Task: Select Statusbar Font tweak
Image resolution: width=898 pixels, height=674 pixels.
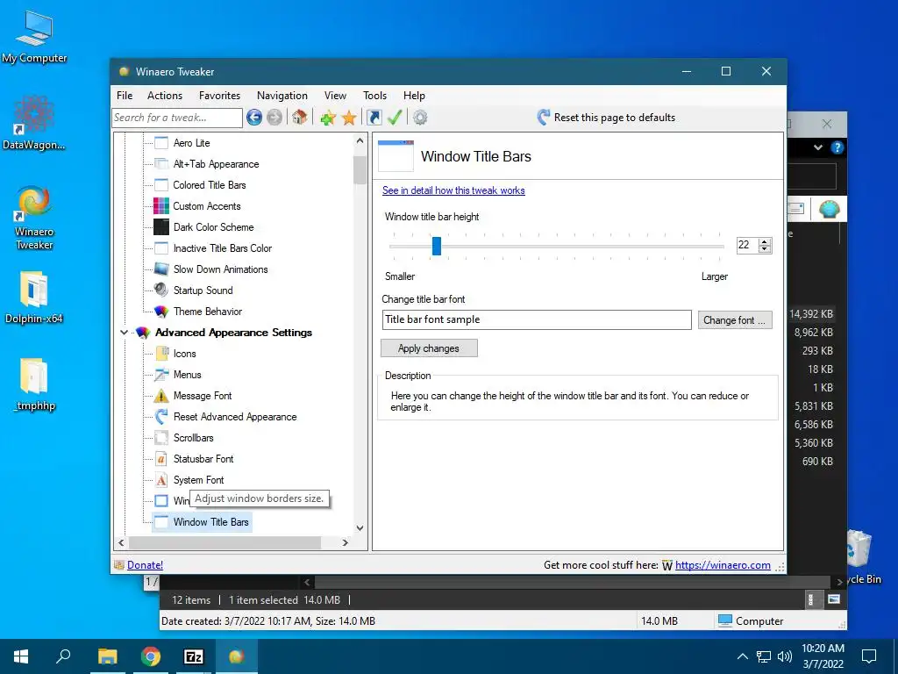Action: coord(203,459)
